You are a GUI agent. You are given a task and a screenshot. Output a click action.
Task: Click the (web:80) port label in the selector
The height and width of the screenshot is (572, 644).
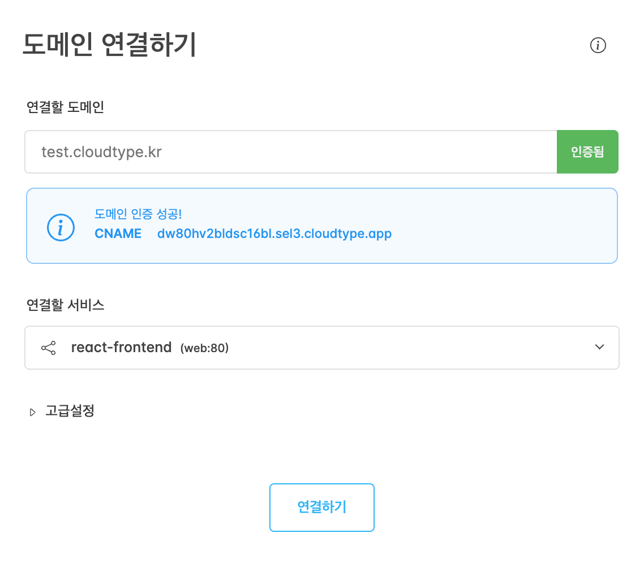204,348
